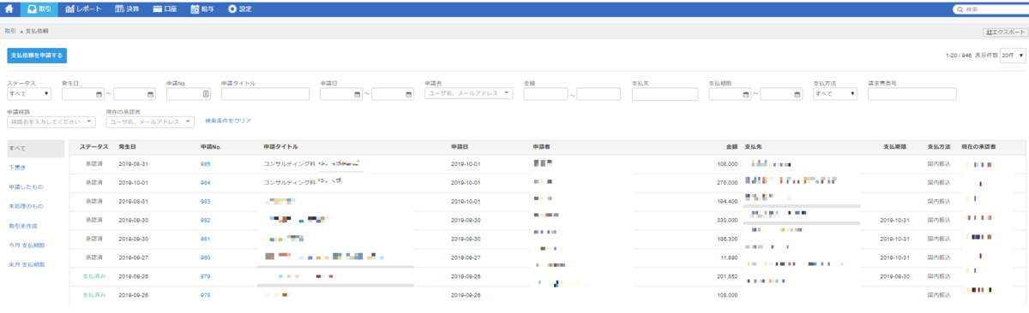This screenshot has width=1029, height=313.
Task: Select the 申請したもの sidebar filter
Action: click(x=26, y=186)
